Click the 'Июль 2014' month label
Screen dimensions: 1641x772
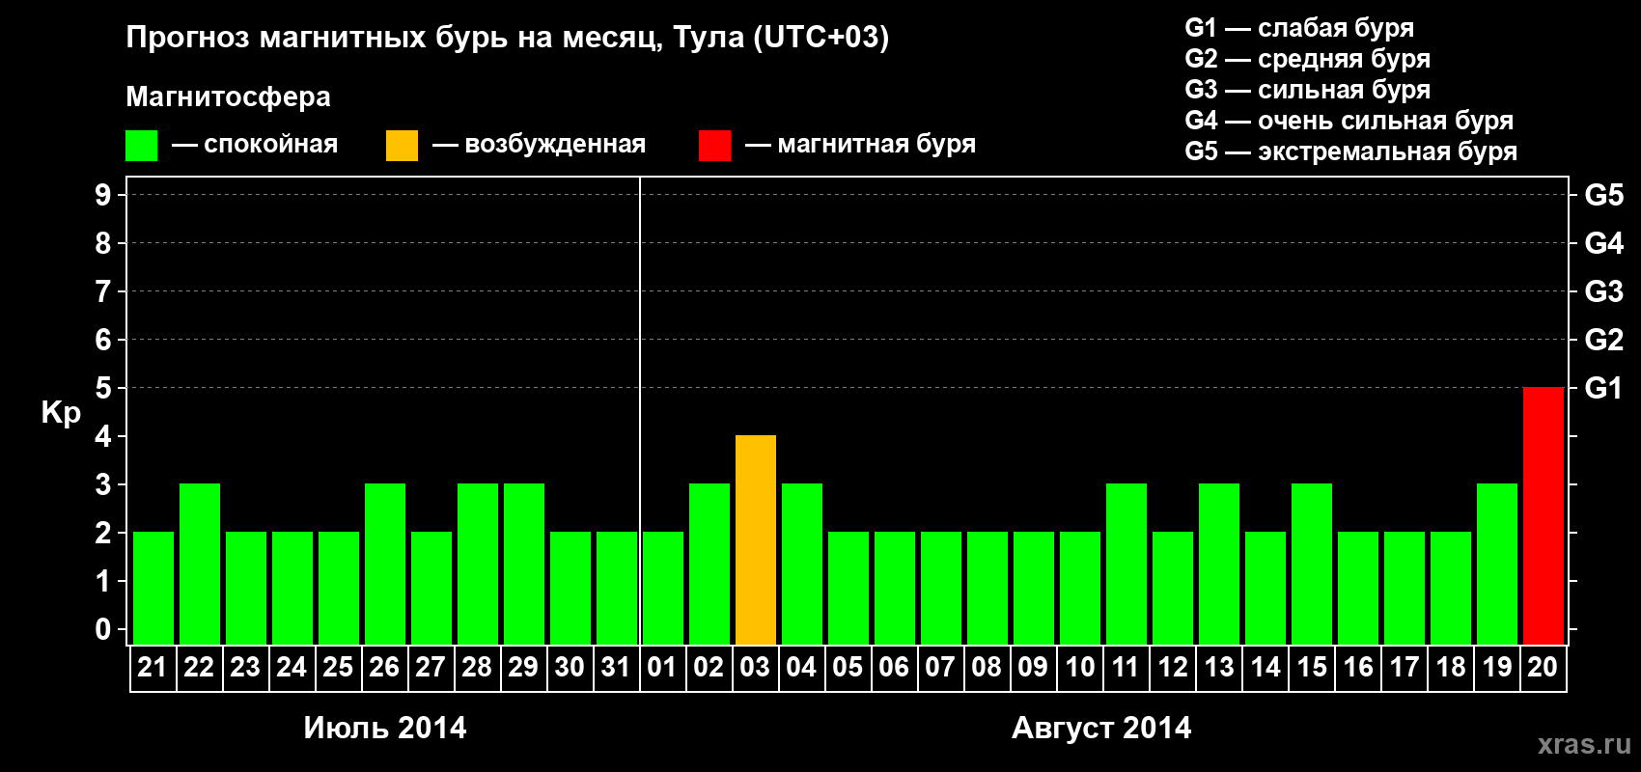pos(384,728)
